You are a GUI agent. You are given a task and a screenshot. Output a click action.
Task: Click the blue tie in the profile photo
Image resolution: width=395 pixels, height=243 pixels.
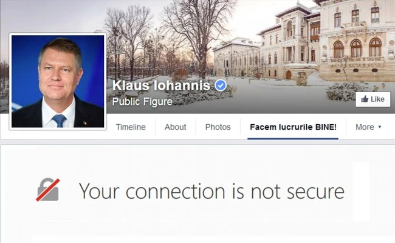point(59,121)
